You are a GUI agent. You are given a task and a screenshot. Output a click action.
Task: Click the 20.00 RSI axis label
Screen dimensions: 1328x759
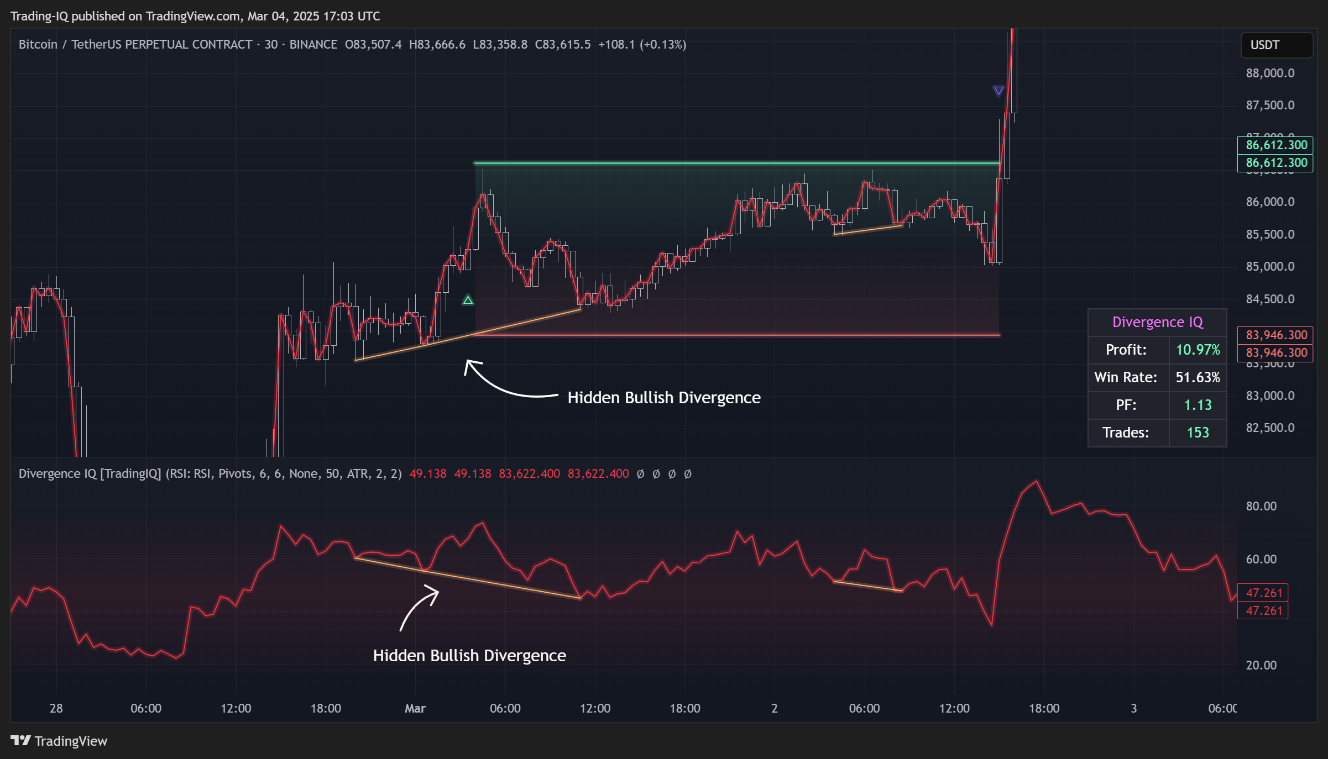point(1261,665)
